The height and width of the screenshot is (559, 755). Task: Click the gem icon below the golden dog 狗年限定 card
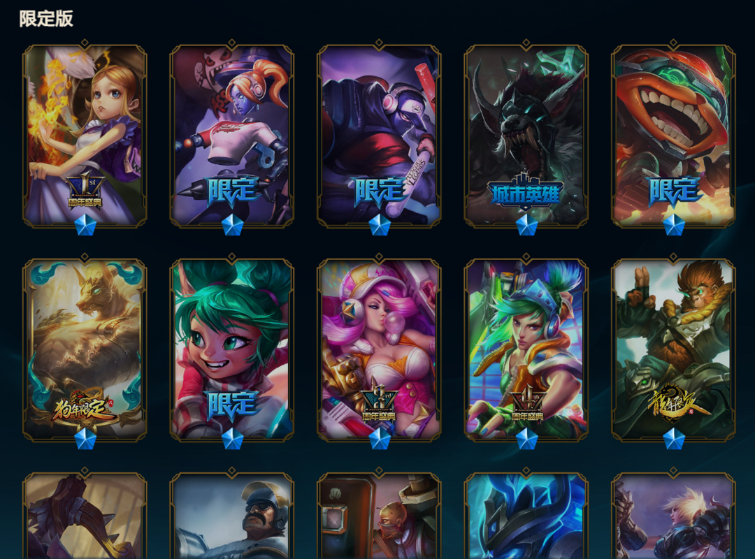[85, 439]
